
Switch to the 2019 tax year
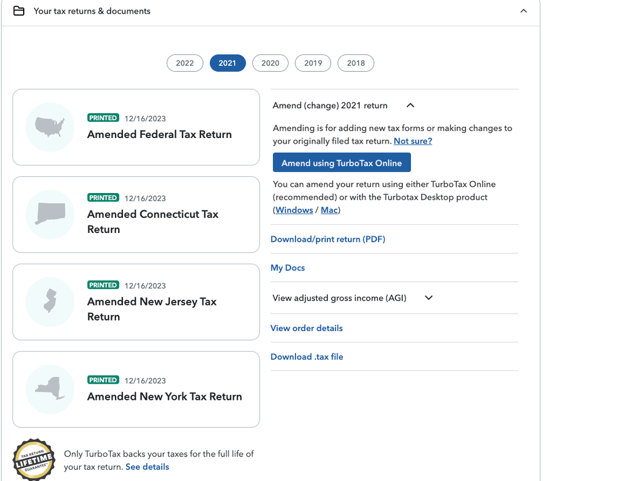pyautogui.click(x=313, y=63)
